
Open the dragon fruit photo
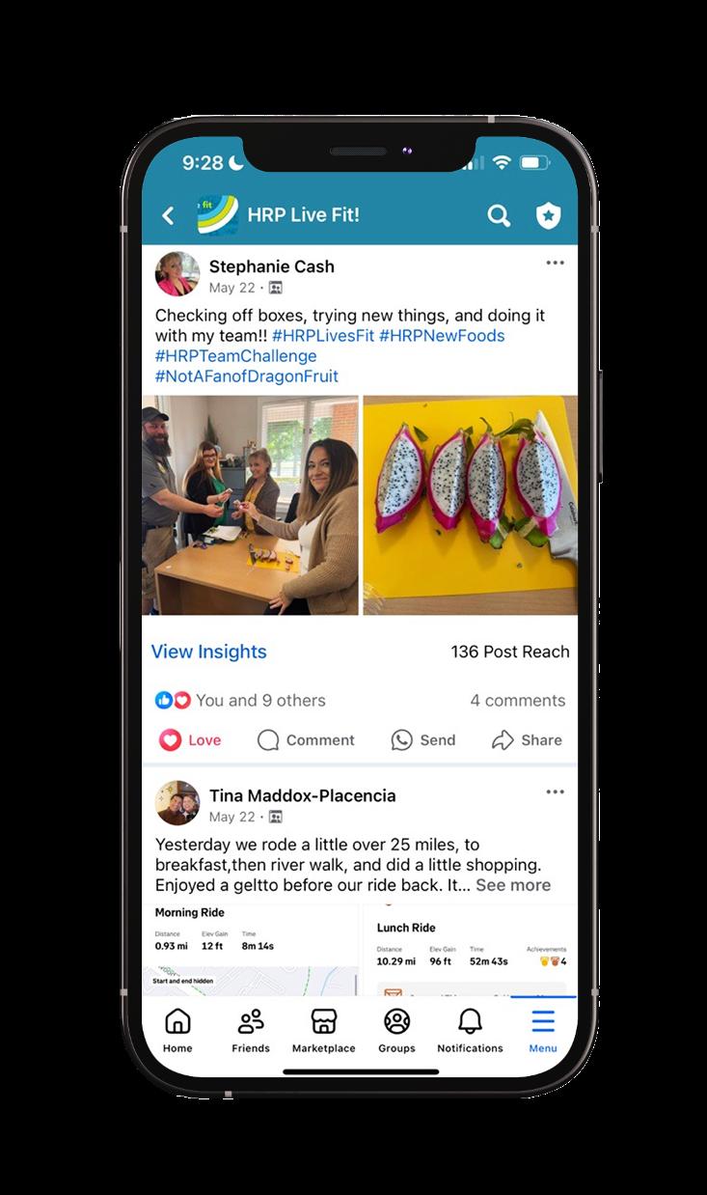tap(470, 505)
